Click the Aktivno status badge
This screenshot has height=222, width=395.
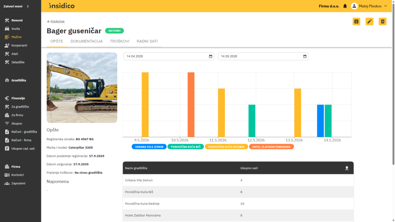(114, 31)
